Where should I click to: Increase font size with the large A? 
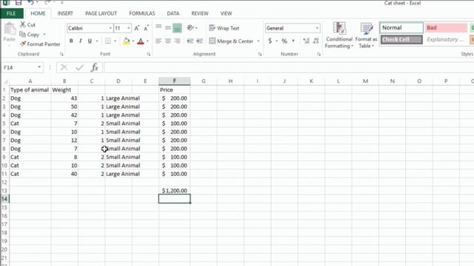(x=136, y=28)
